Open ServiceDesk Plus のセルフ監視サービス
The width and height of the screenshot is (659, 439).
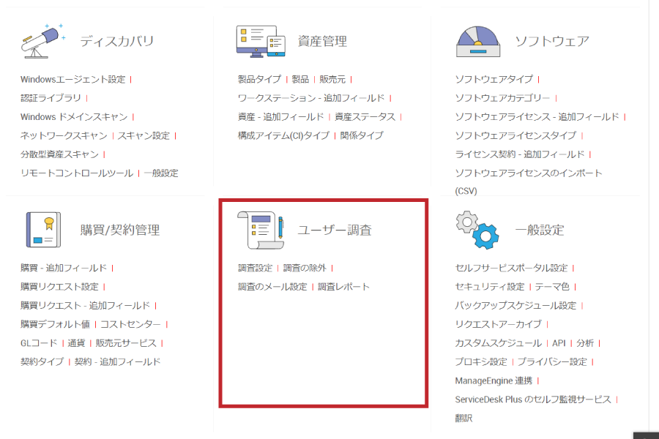pos(533,399)
